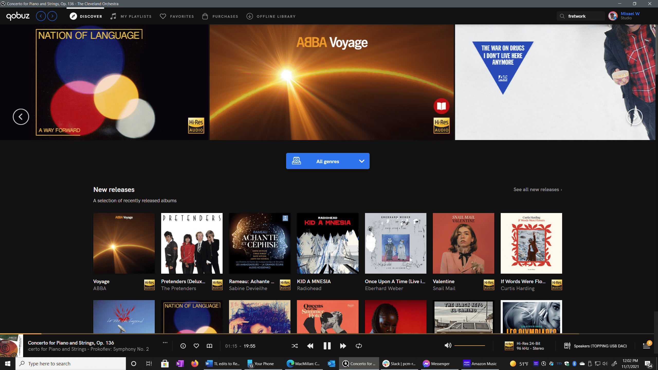Open Task View on the taskbar

coord(149,364)
